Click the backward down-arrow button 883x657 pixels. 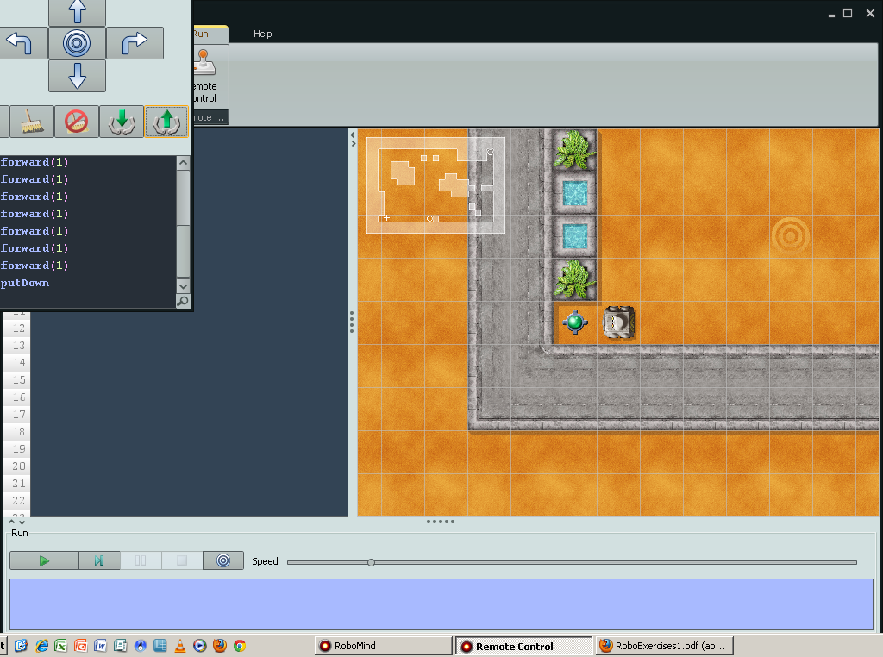click(77, 75)
